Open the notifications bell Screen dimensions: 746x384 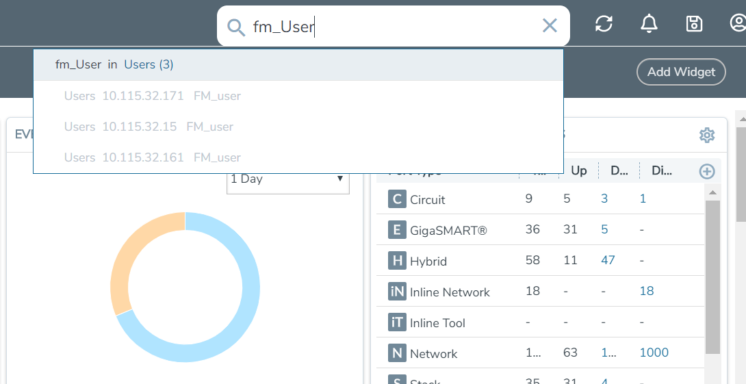pos(649,23)
